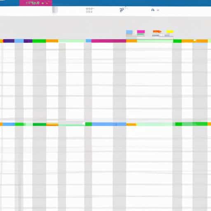
Task: Click the white element at the title bar's left corner
Action: coord(3,0)
